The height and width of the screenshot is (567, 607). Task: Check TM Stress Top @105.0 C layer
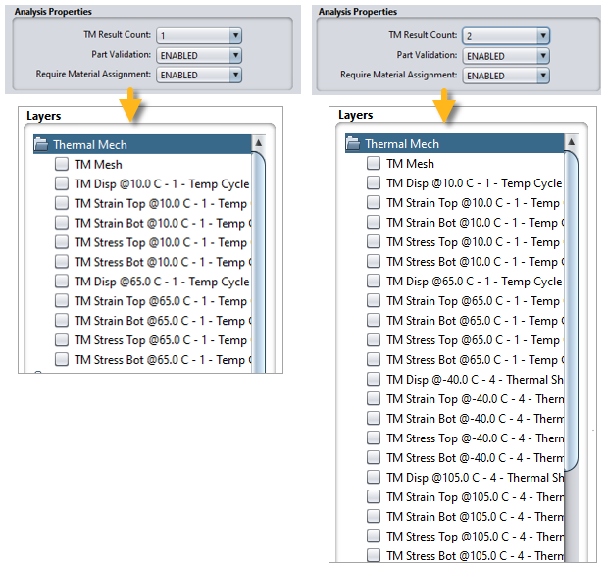click(x=374, y=536)
